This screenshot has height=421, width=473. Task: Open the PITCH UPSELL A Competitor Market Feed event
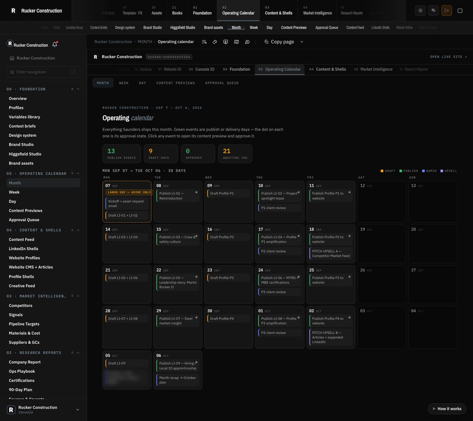click(331, 253)
